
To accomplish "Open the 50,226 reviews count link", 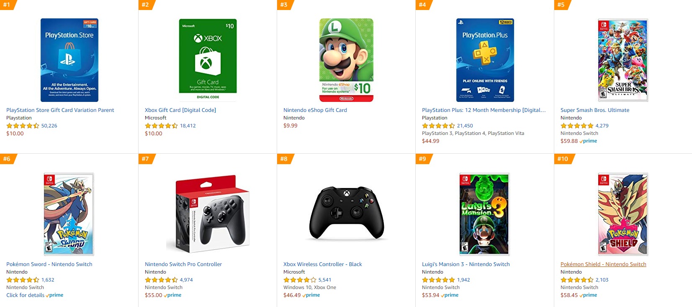I will click(x=49, y=126).
